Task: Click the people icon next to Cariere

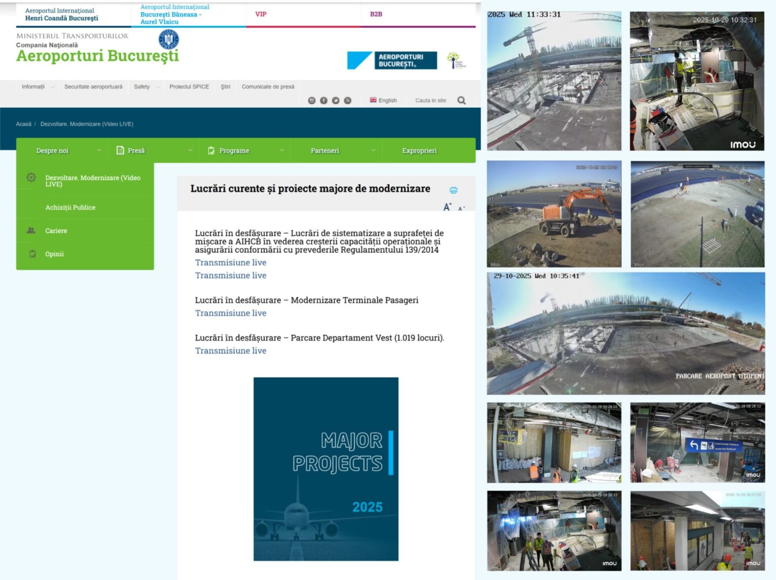Action: 31,231
